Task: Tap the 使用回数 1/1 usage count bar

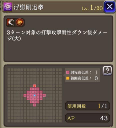Action: [x=87, y=106]
